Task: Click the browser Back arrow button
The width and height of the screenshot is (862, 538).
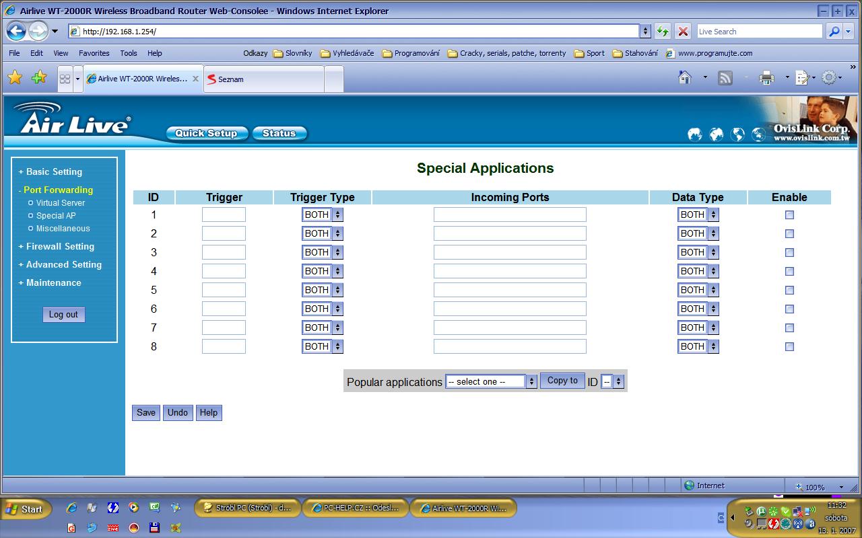Action: click(x=17, y=31)
